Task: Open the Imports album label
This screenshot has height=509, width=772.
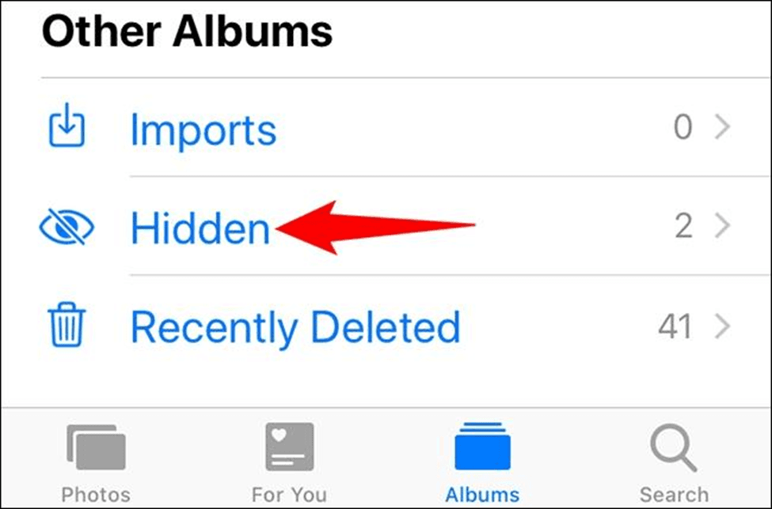Action: pyautogui.click(x=203, y=130)
